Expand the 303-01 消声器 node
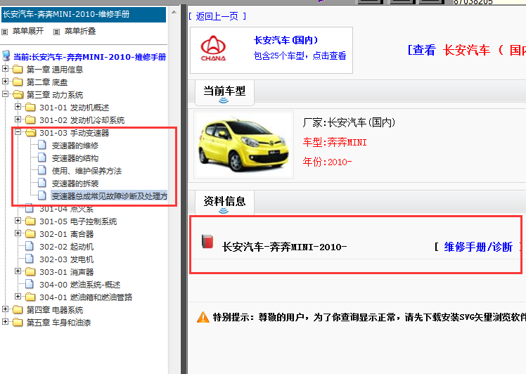 [x=18, y=271]
